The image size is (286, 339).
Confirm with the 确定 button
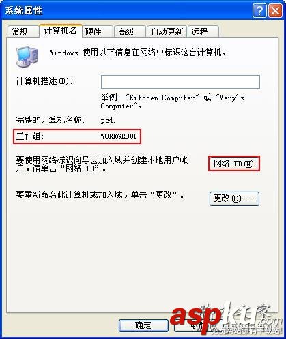pos(143,325)
